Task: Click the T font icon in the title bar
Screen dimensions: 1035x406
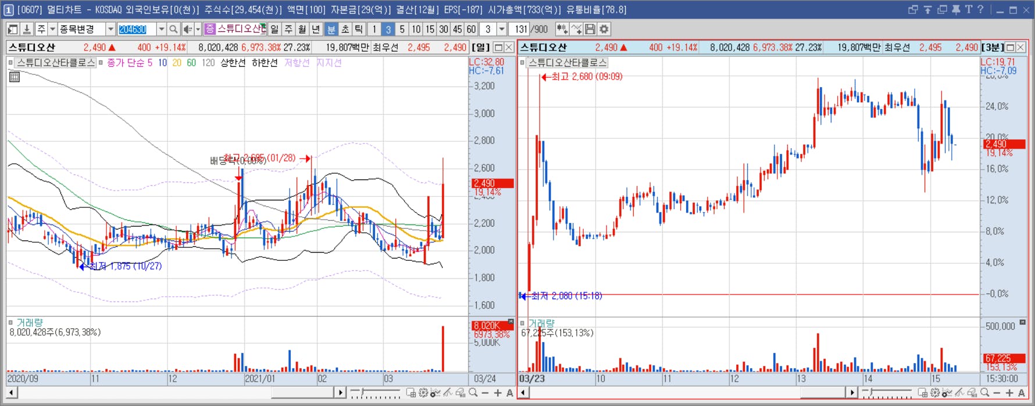Action: (x=968, y=9)
